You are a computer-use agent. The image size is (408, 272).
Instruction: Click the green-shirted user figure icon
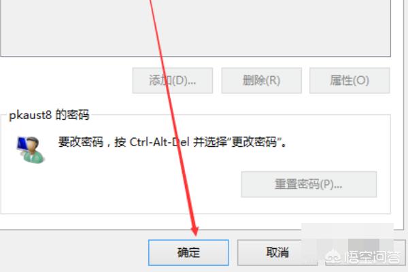click(33, 151)
